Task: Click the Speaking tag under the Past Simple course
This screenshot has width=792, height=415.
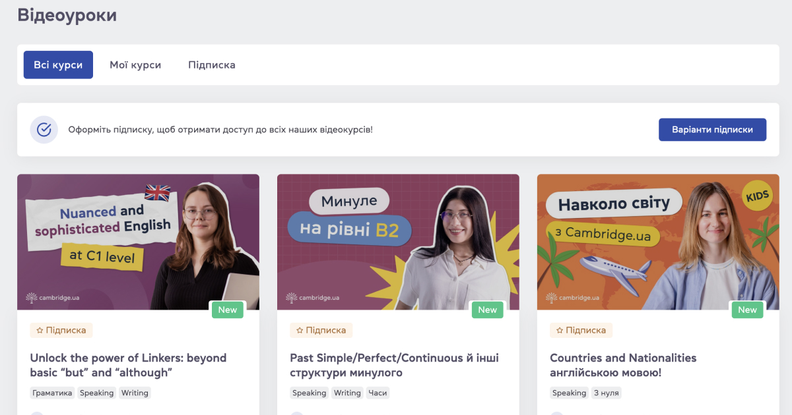Action: [309, 393]
